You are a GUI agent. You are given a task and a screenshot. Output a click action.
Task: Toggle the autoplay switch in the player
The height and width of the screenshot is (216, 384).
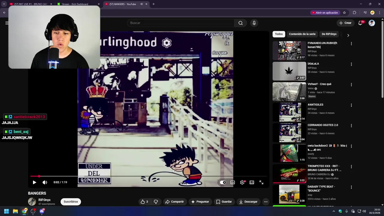(x=223, y=182)
